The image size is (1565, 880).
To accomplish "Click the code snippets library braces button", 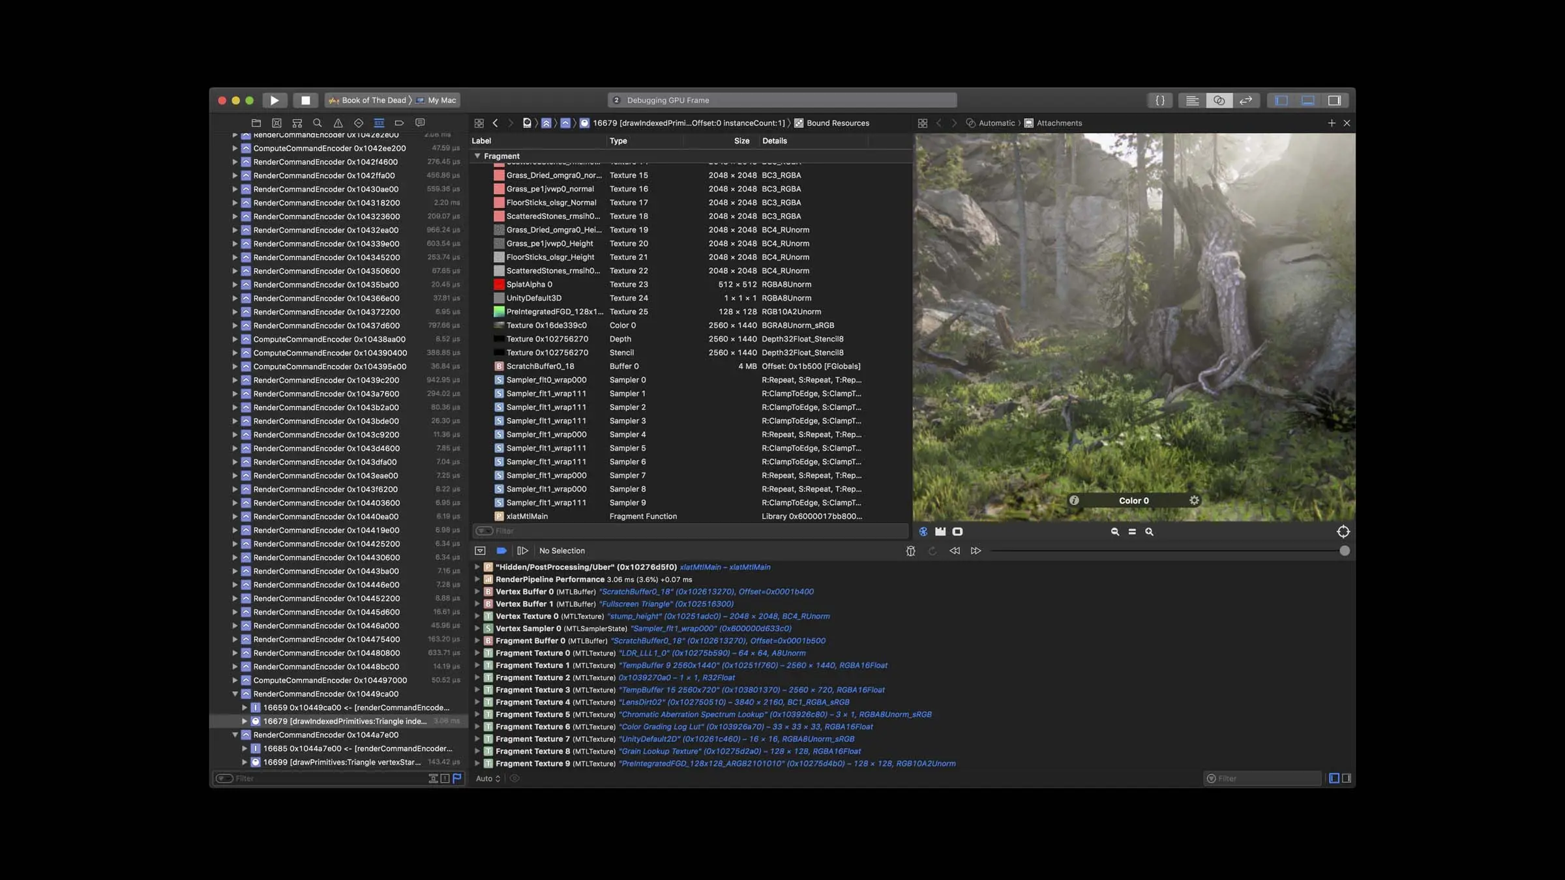I will pyautogui.click(x=1159, y=100).
